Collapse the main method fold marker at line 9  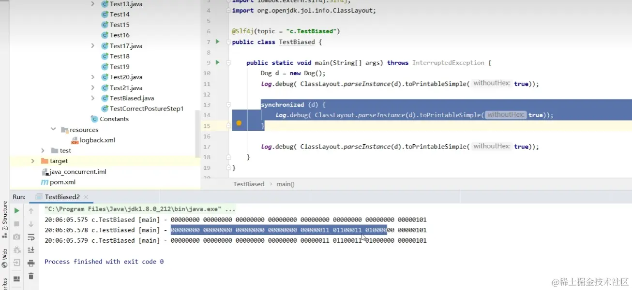click(228, 63)
